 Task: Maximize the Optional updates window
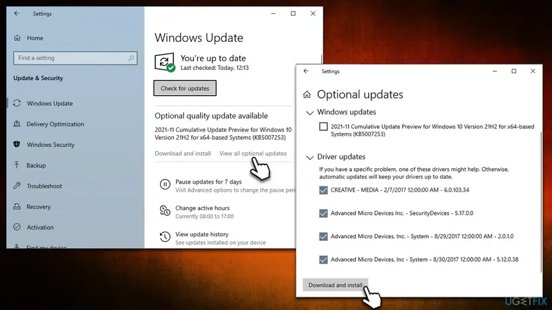coord(513,71)
